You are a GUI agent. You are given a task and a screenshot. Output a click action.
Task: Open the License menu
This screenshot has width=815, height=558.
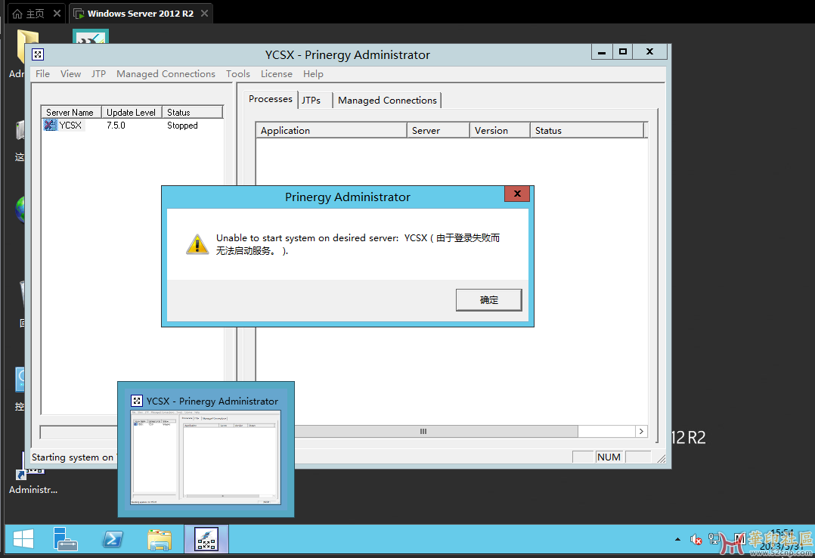277,74
